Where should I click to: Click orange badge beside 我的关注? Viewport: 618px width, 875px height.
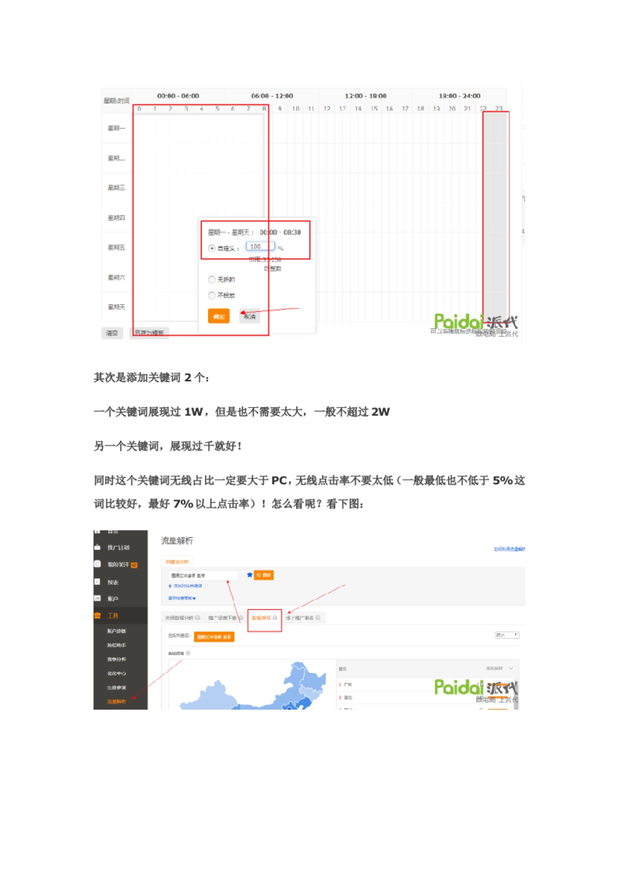pos(134,565)
